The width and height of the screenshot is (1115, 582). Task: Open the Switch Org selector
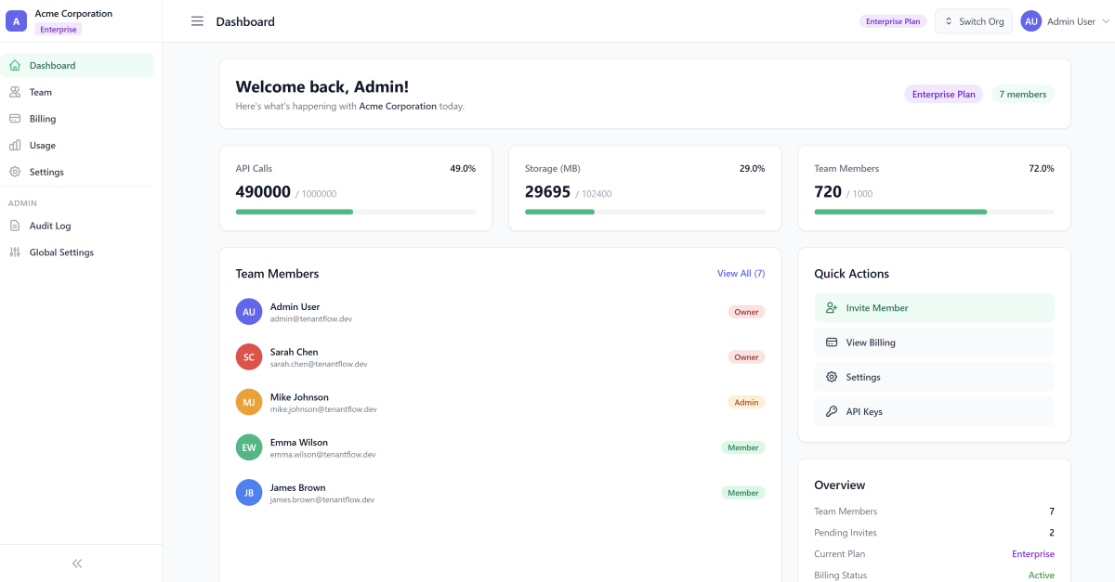973,20
